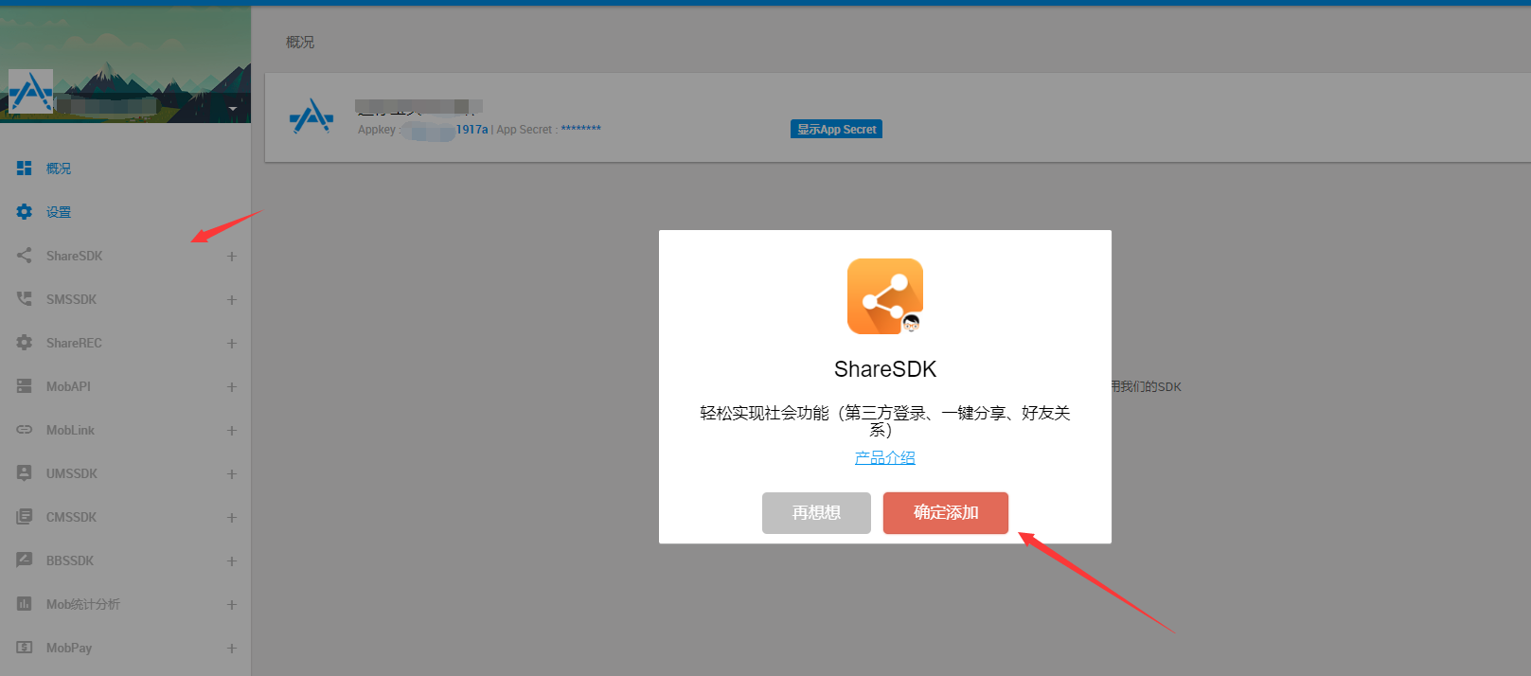The height and width of the screenshot is (676, 1531).
Task: Click the 确定添加 confirm button
Action: point(946,513)
